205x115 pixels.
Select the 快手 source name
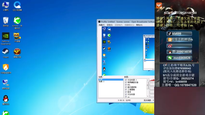pyautogui.click(x=129, y=92)
